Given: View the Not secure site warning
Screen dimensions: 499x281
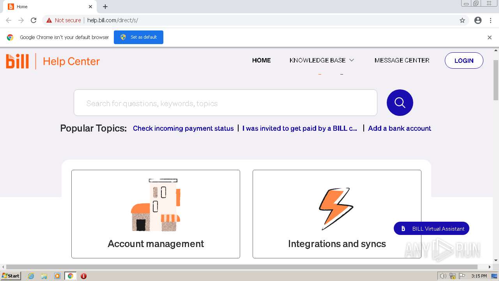Looking at the screenshot, I should (64, 20).
